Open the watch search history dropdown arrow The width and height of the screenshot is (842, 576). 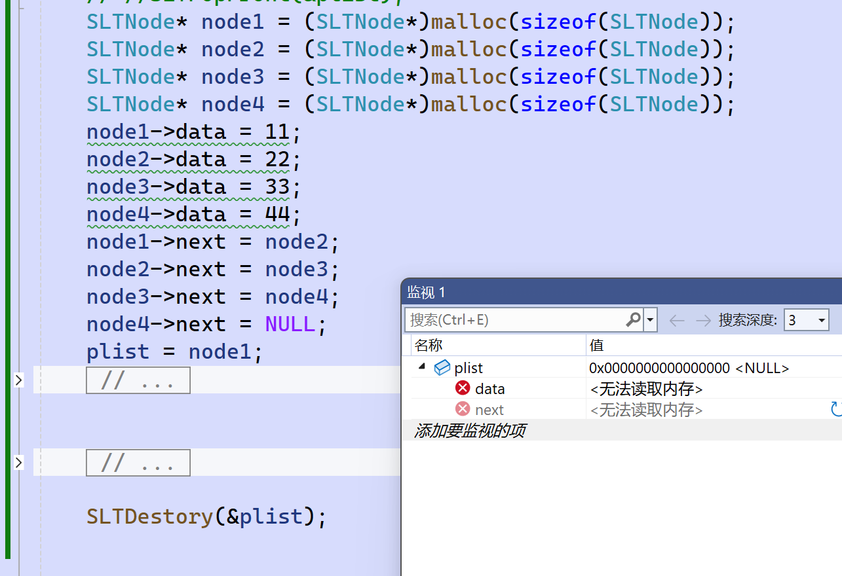[x=651, y=320]
